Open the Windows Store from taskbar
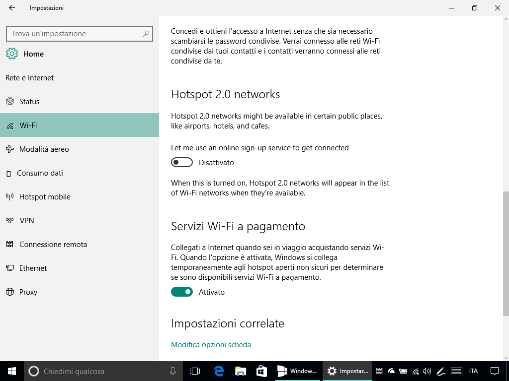The height and width of the screenshot is (381, 509). pos(261,371)
